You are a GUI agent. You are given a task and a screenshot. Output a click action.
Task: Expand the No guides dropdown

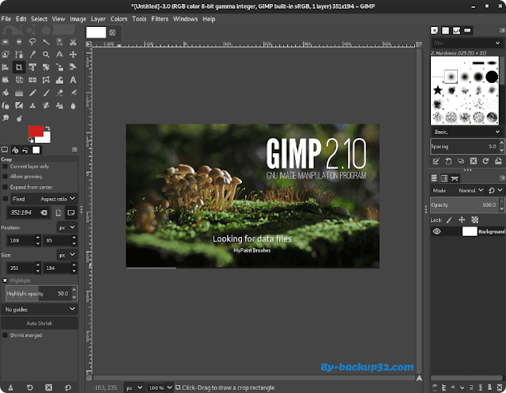pyautogui.click(x=40, y=309)
